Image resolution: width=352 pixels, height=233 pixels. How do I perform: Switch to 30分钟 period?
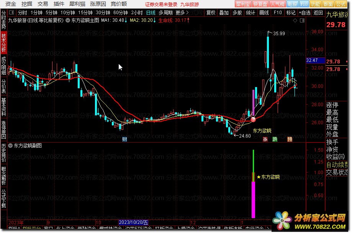(103, 13)
